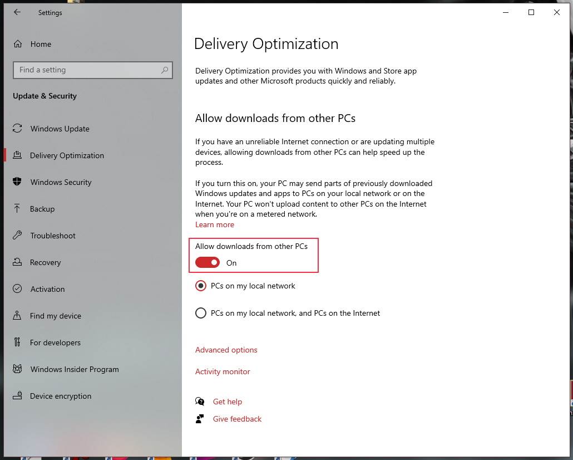The width and height of the screenshot is (573, 460).
Task: Open the Activity monitor
Action: (x=223, y=371)
